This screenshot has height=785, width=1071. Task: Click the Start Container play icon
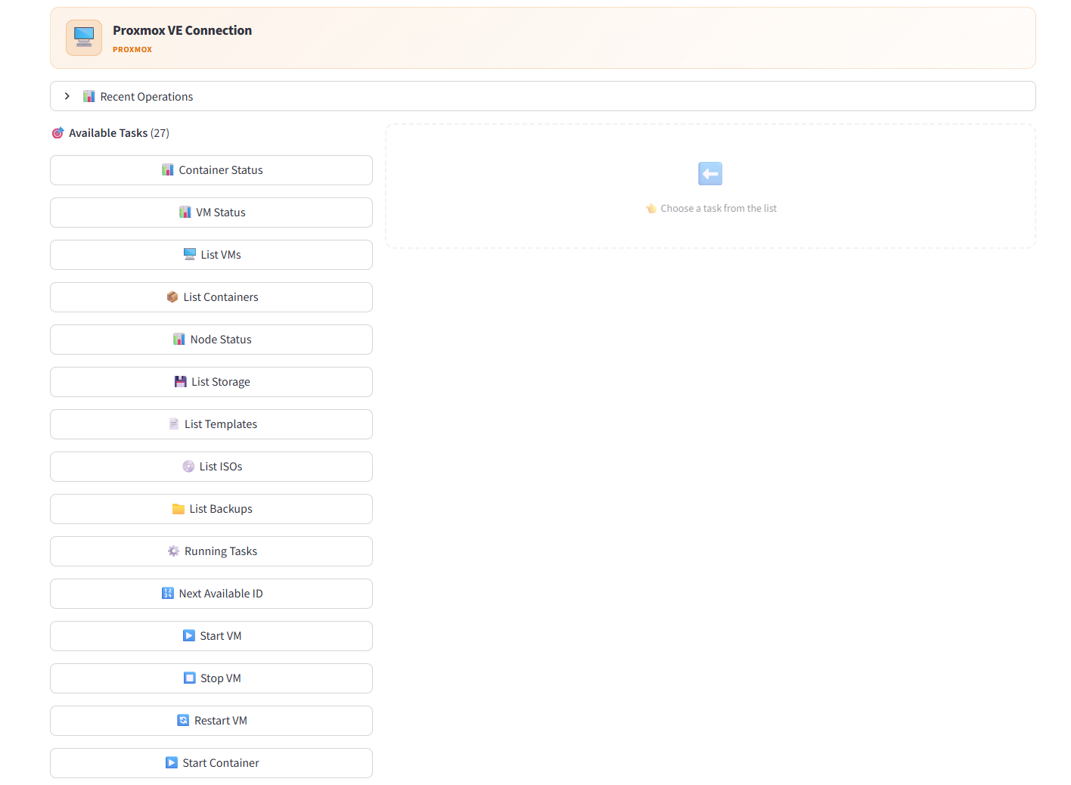coord(172,763)
